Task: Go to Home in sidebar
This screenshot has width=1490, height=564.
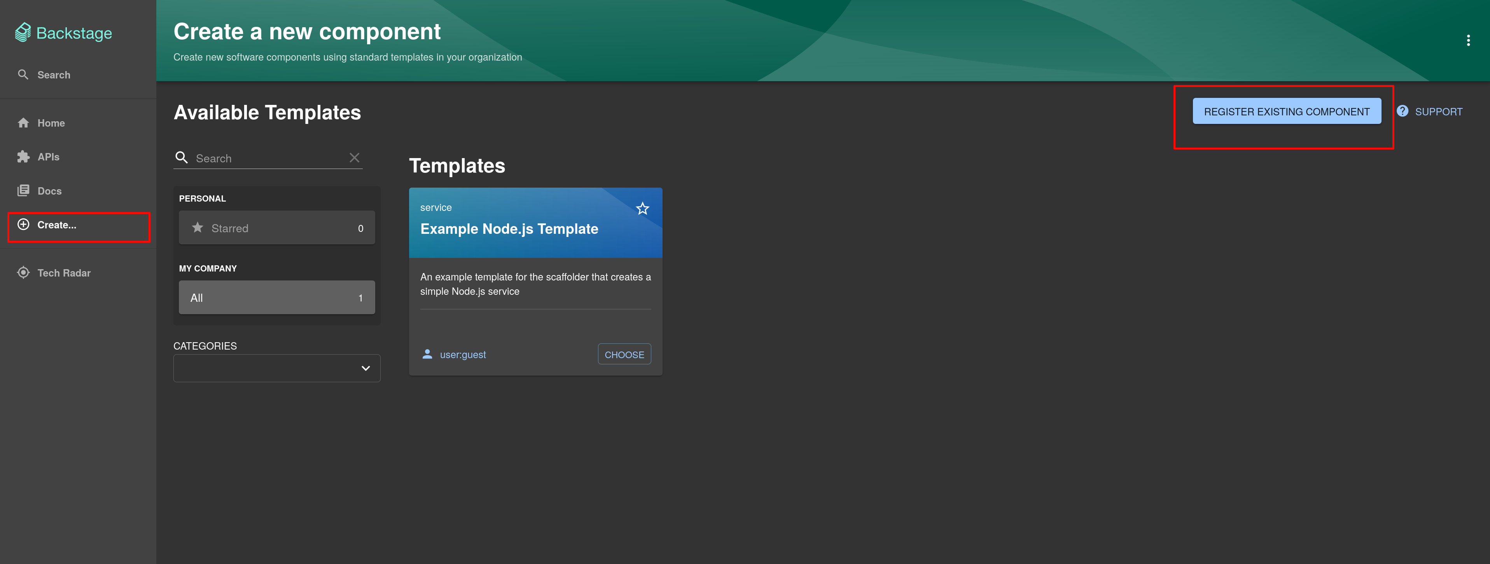Action: coord(50,123)
